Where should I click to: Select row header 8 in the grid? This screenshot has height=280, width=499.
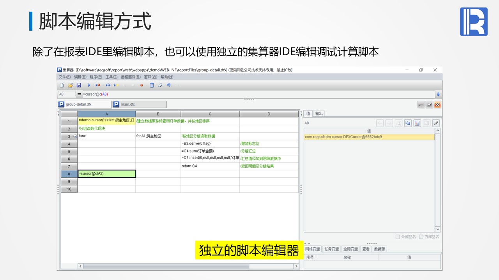coord(69,174)
